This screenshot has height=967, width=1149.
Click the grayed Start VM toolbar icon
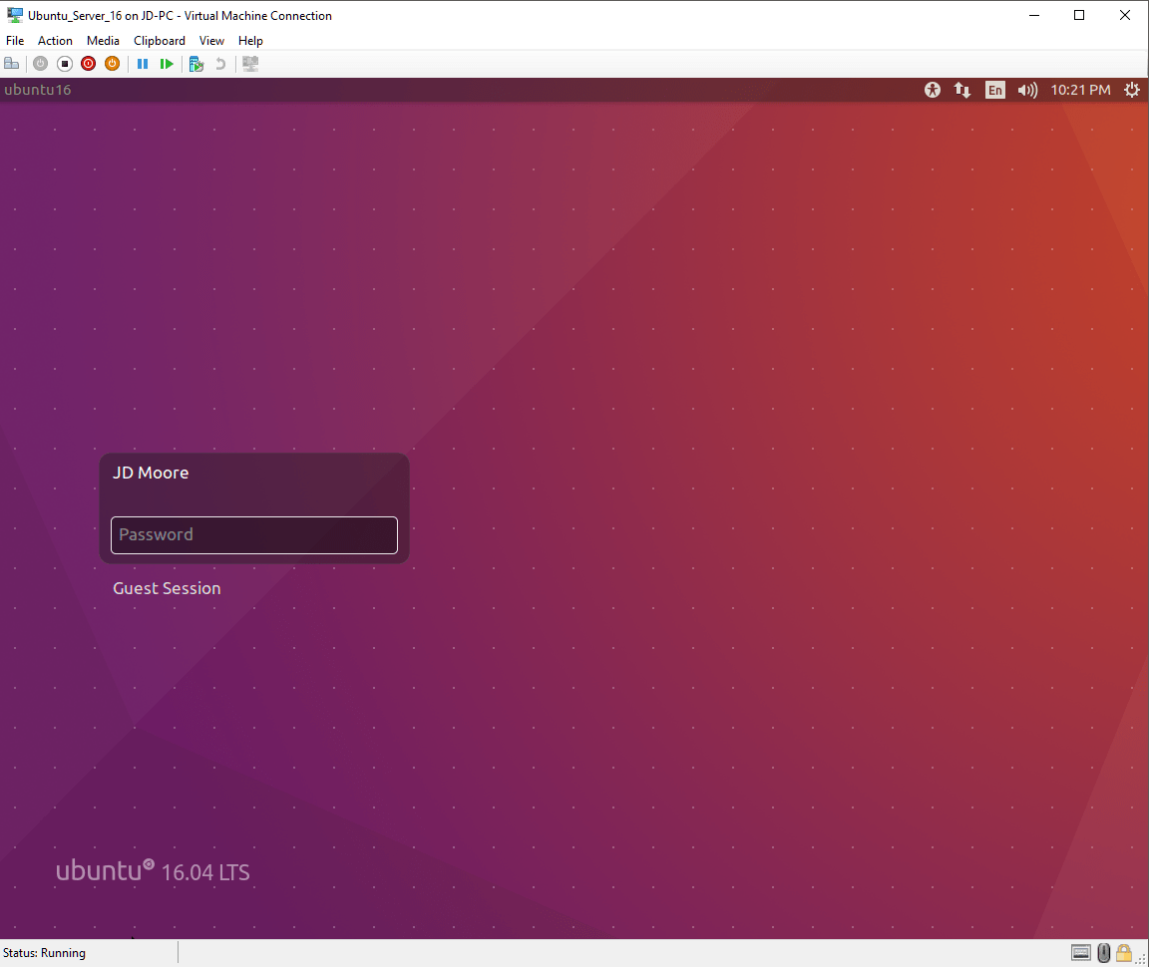click(40, 64)
